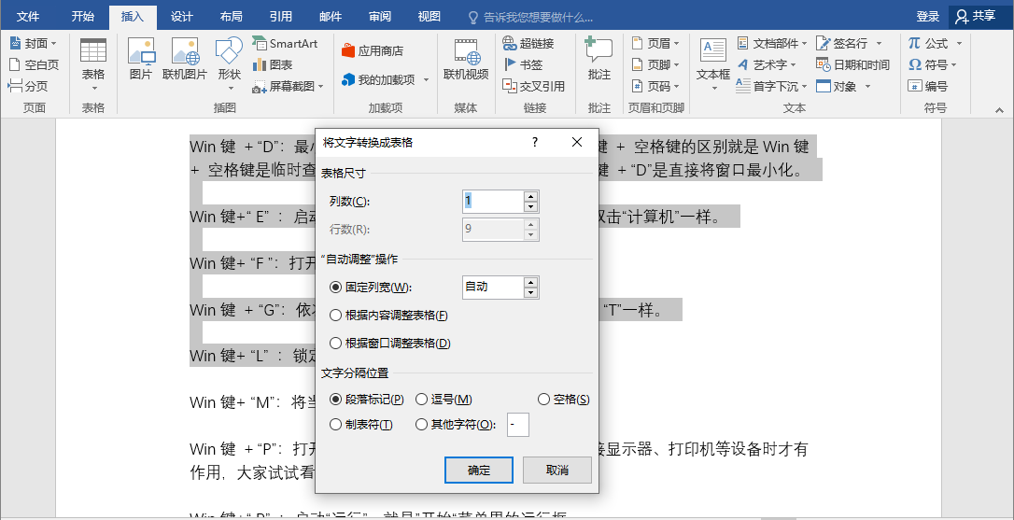The height and width of the screenshot is (520, 1014).
Task: Switch to the Design (设计) tab
Action: [182, 17]
